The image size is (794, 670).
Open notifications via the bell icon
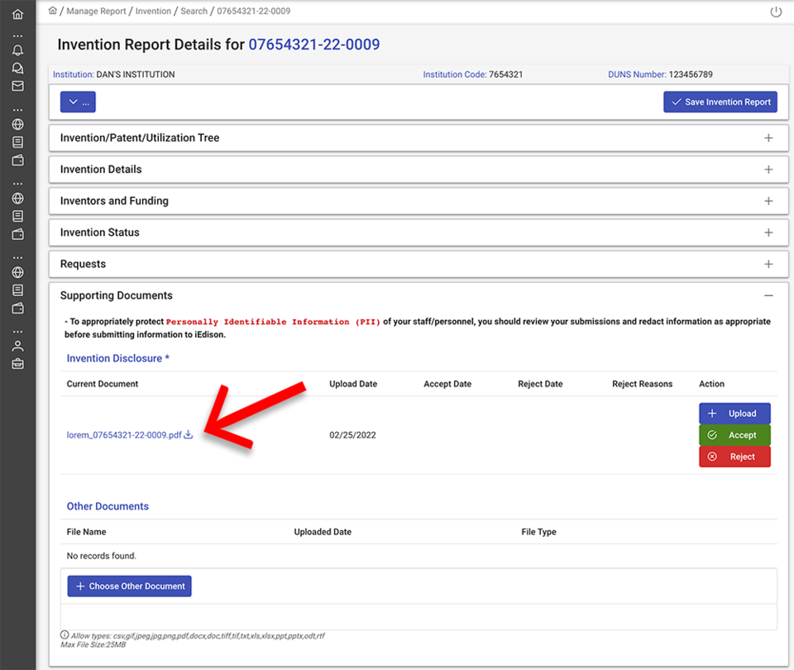pos(17,50)
